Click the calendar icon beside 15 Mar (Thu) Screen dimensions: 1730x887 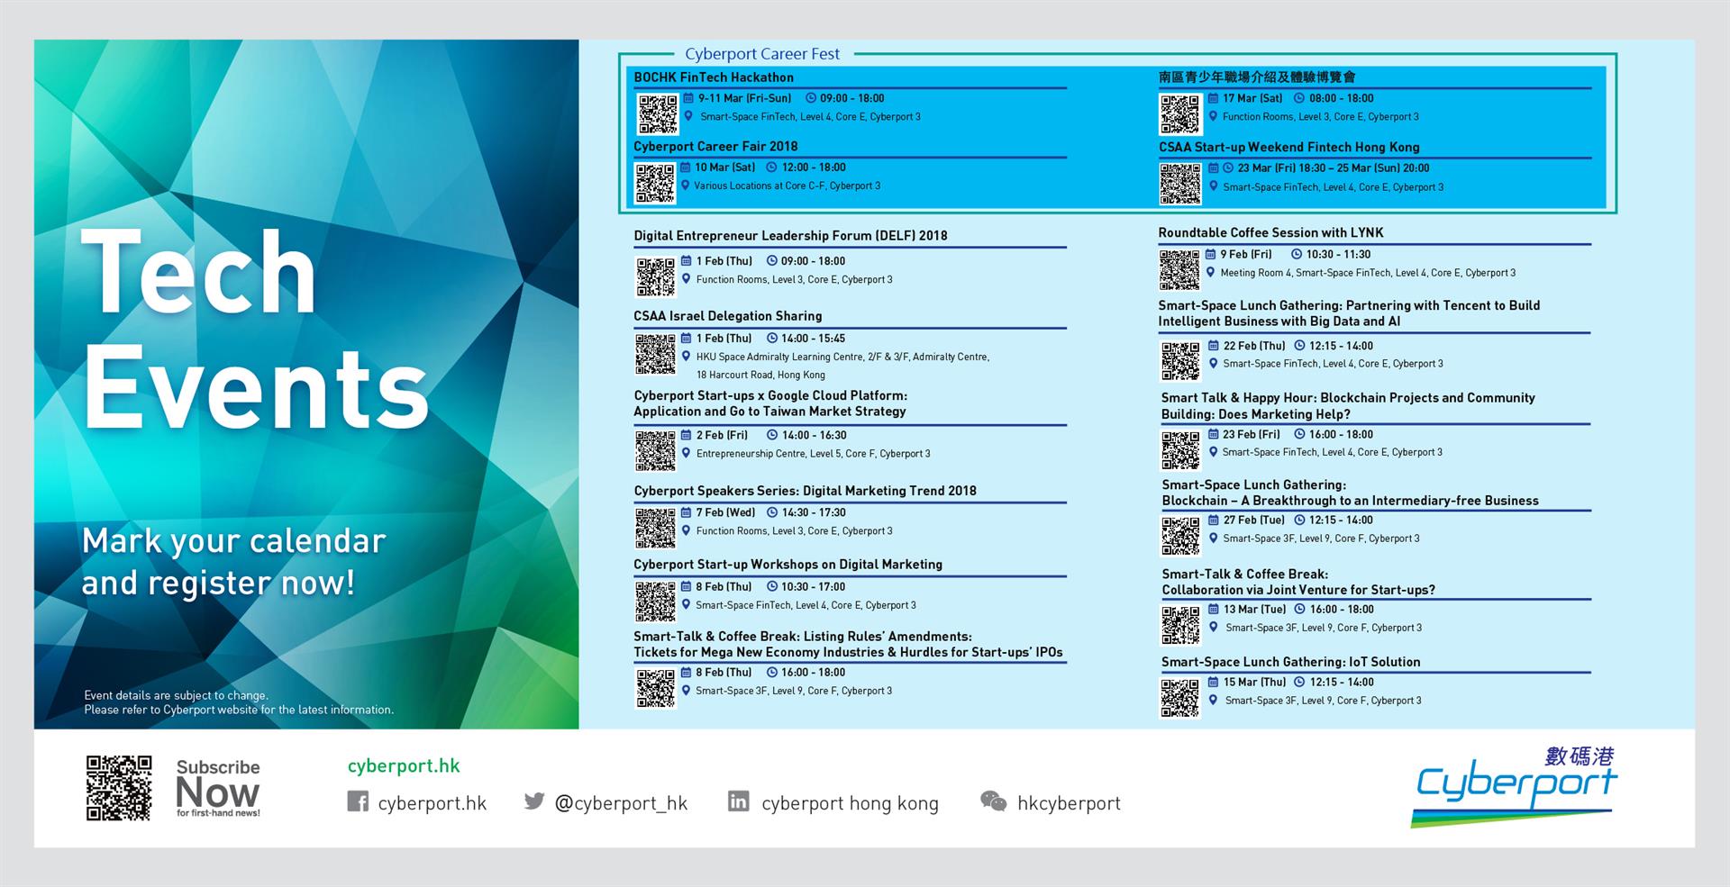click(1214, 682)
